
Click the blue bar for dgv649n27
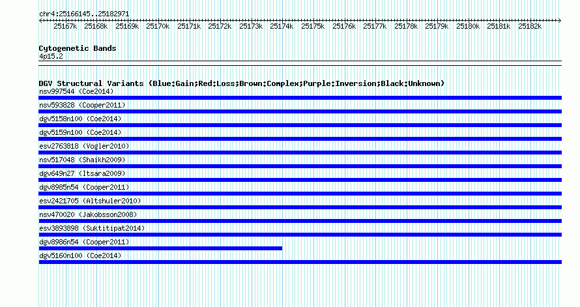click(x=300, y=180)
